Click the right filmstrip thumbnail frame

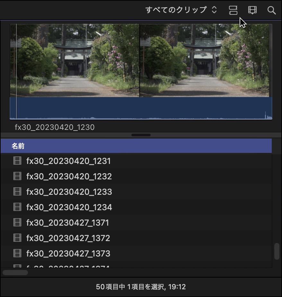204,60
